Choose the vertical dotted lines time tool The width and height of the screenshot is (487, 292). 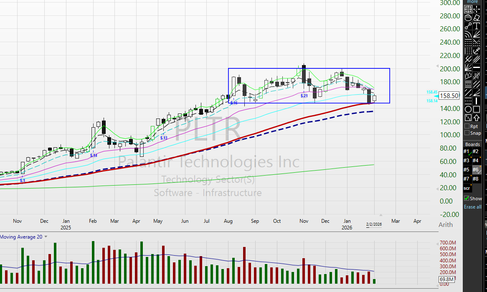tap(468, 51)
